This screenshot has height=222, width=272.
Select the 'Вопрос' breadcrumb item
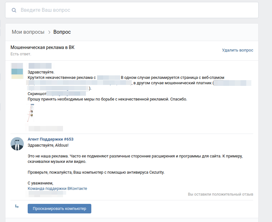tap(62, 32)
